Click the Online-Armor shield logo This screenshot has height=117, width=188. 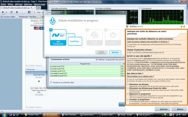[x=127, y=26]
